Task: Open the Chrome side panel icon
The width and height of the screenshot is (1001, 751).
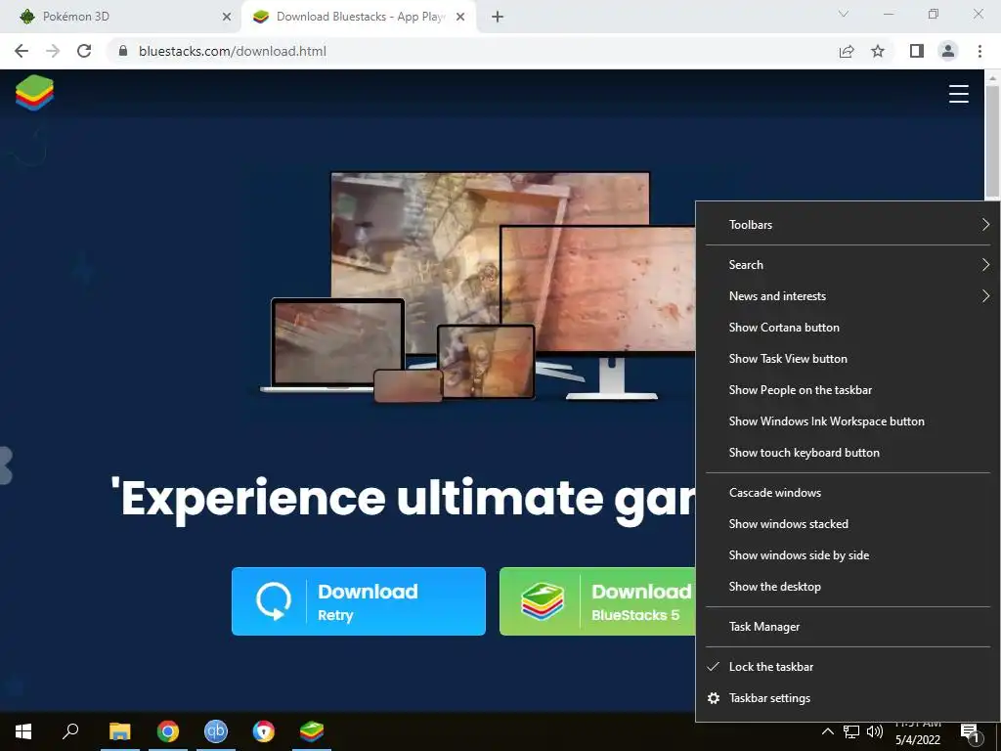Action: 917,51
